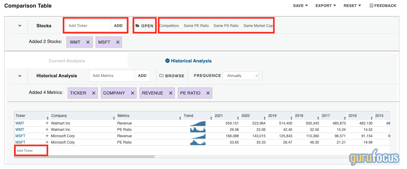Image resolution: width=407 pixels, height=169 pixels.
Task: Focus the Add Ticker field below table
Action: [x=31, y=151]
